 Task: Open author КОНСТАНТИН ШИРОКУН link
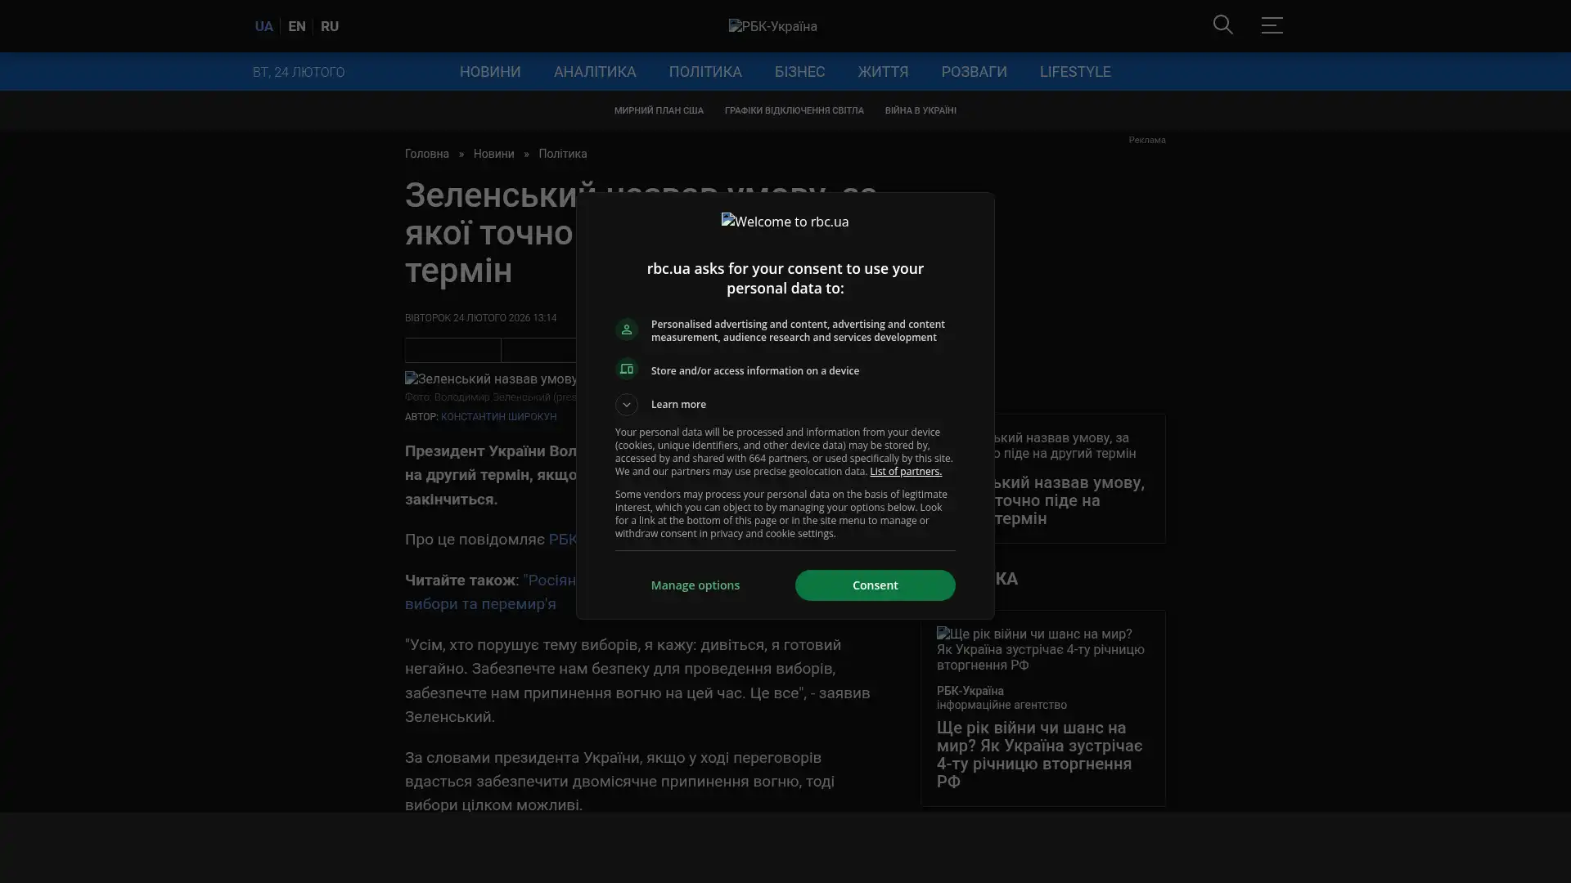497,417
